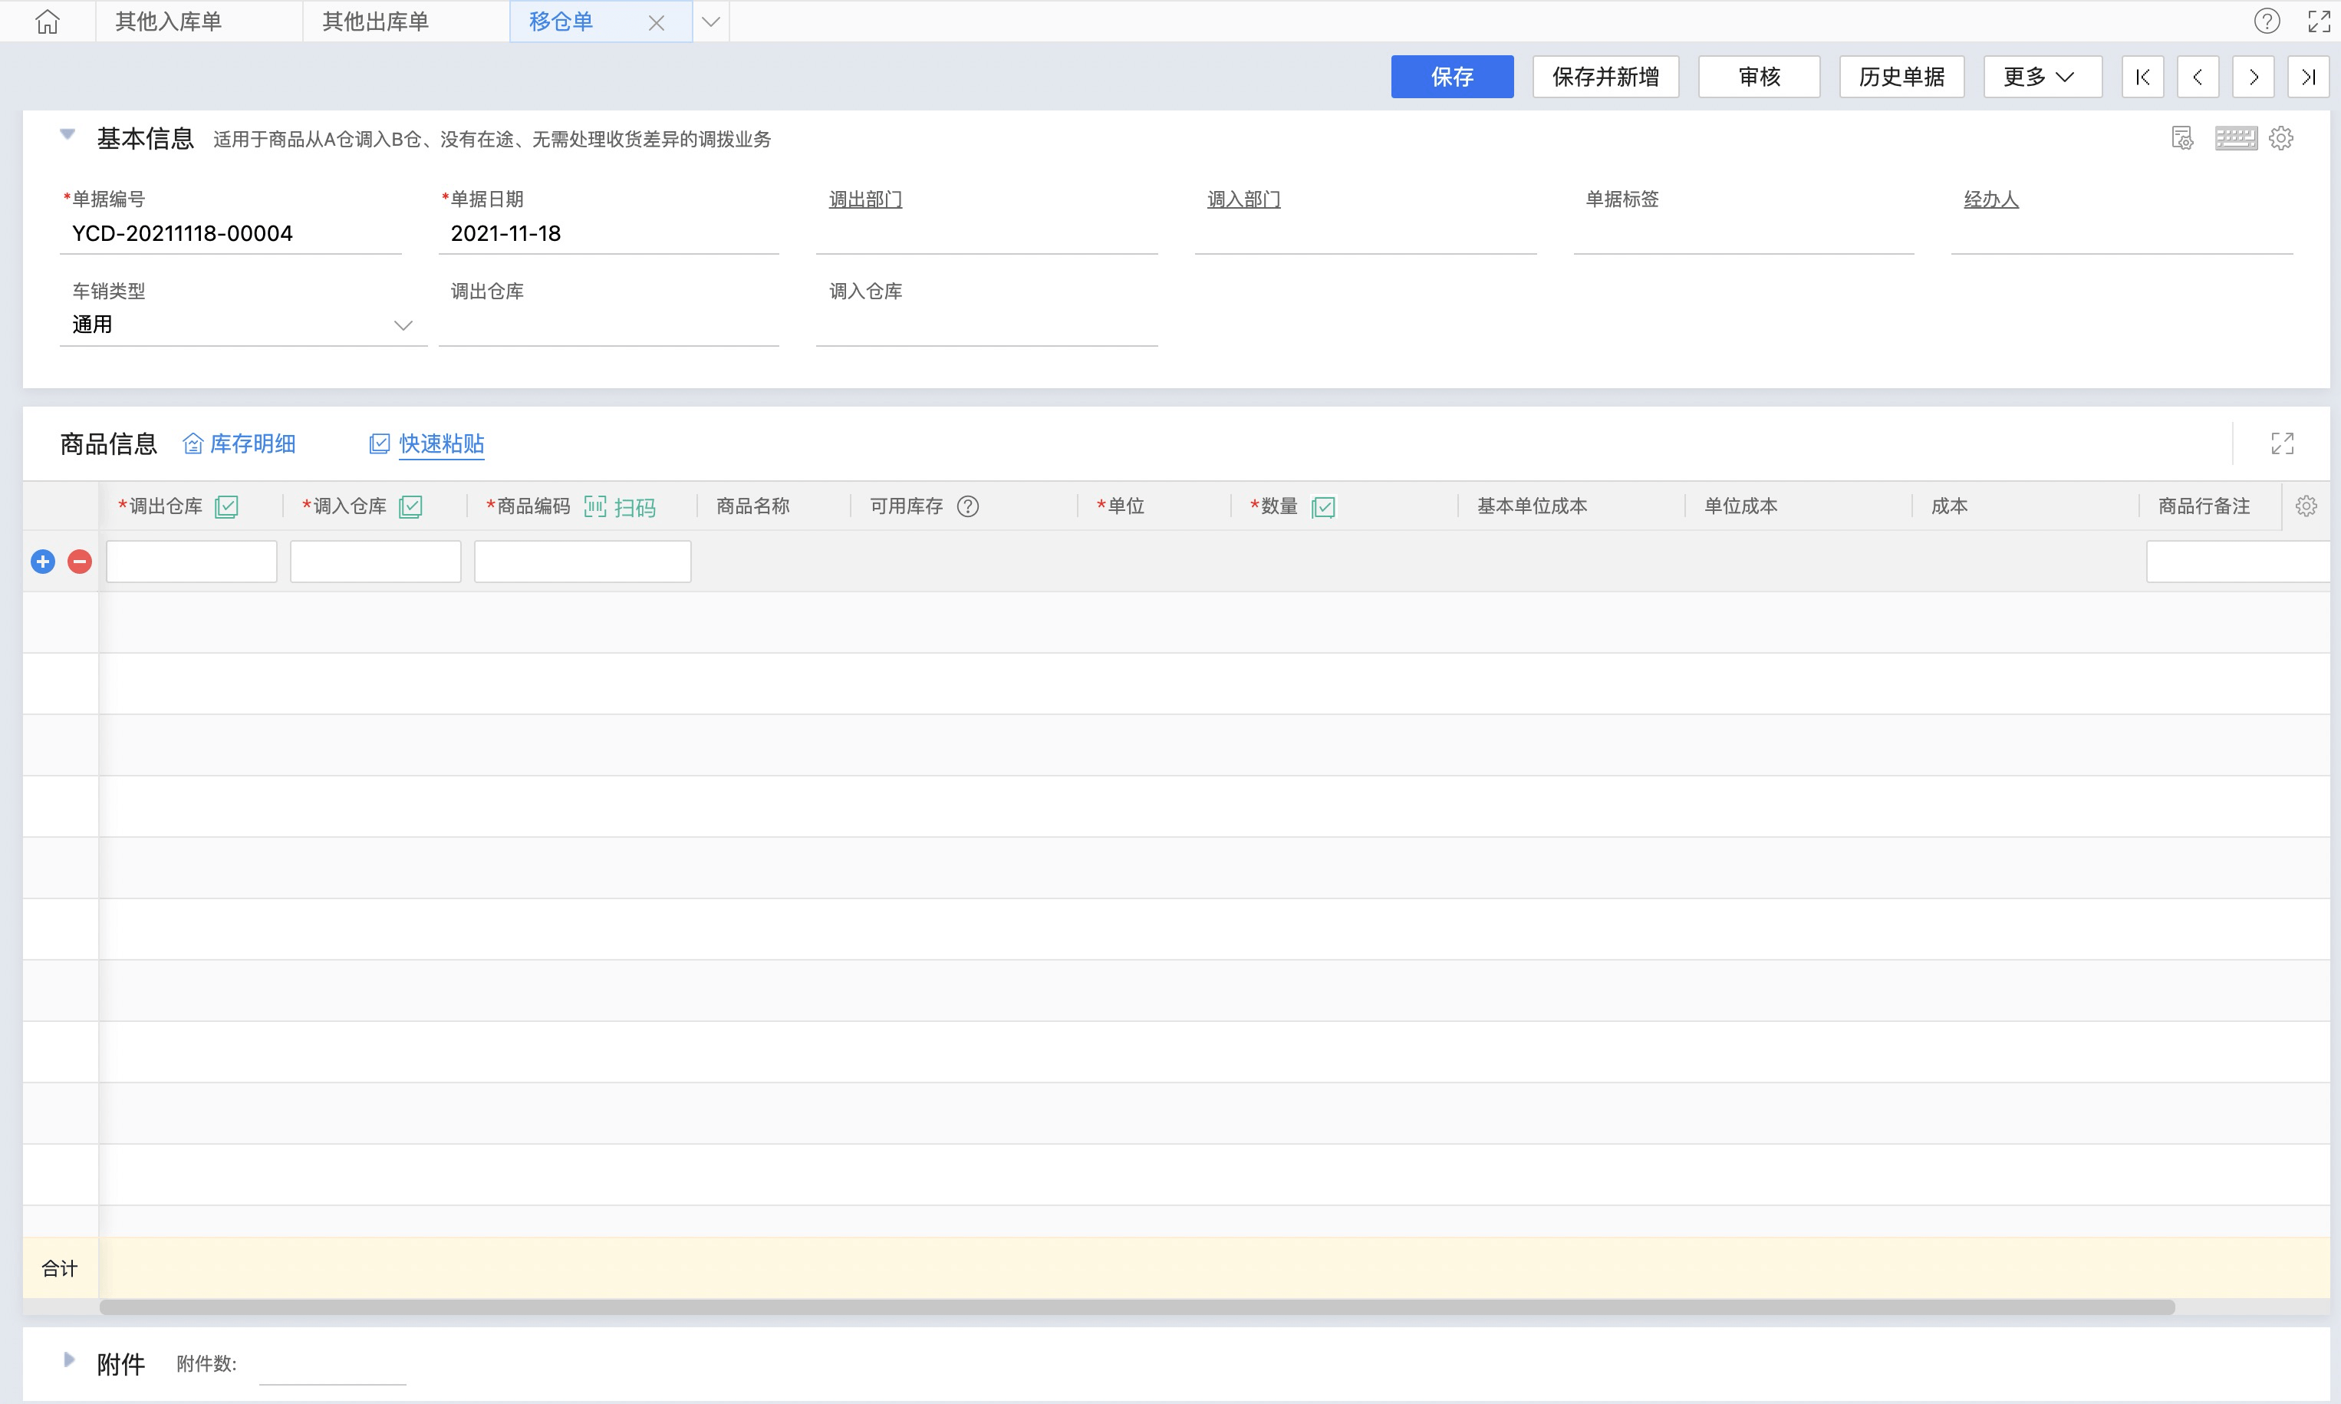Open table column settings gear

[2305, 506]
